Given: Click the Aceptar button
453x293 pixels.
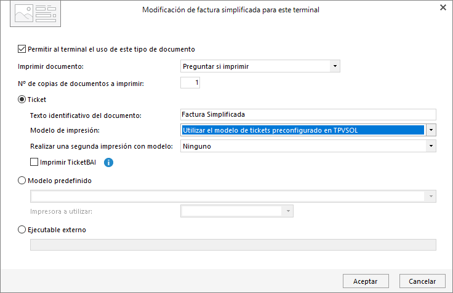Looking at the screenshot, I should 366,281.
